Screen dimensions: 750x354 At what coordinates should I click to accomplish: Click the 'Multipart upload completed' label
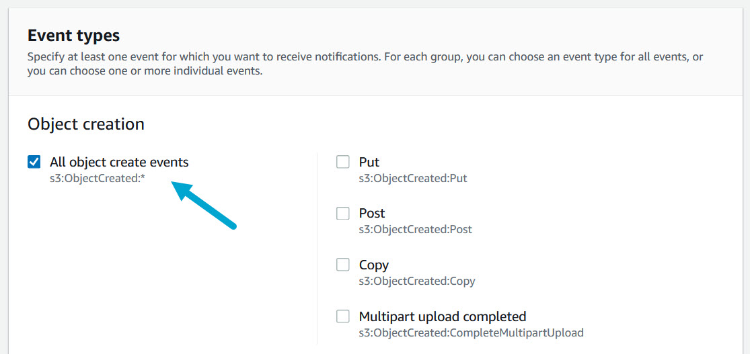pos(443,316)
